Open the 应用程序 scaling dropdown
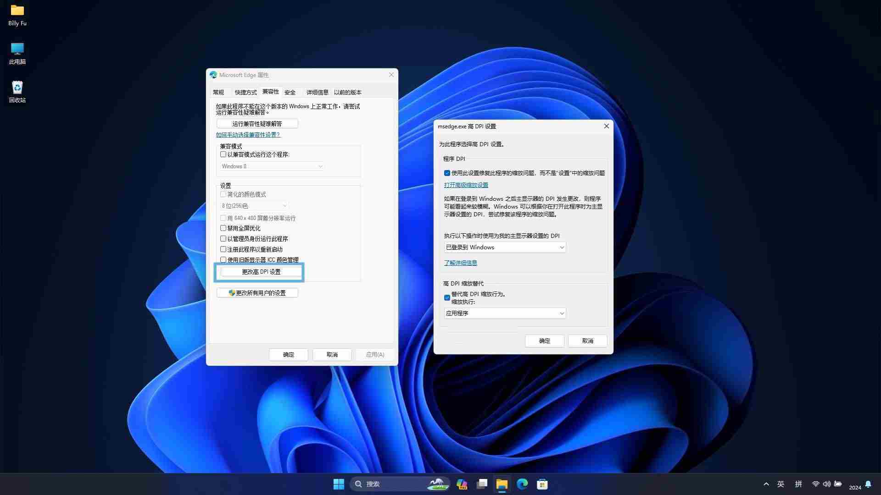881x495 pixels. point(505,313)
